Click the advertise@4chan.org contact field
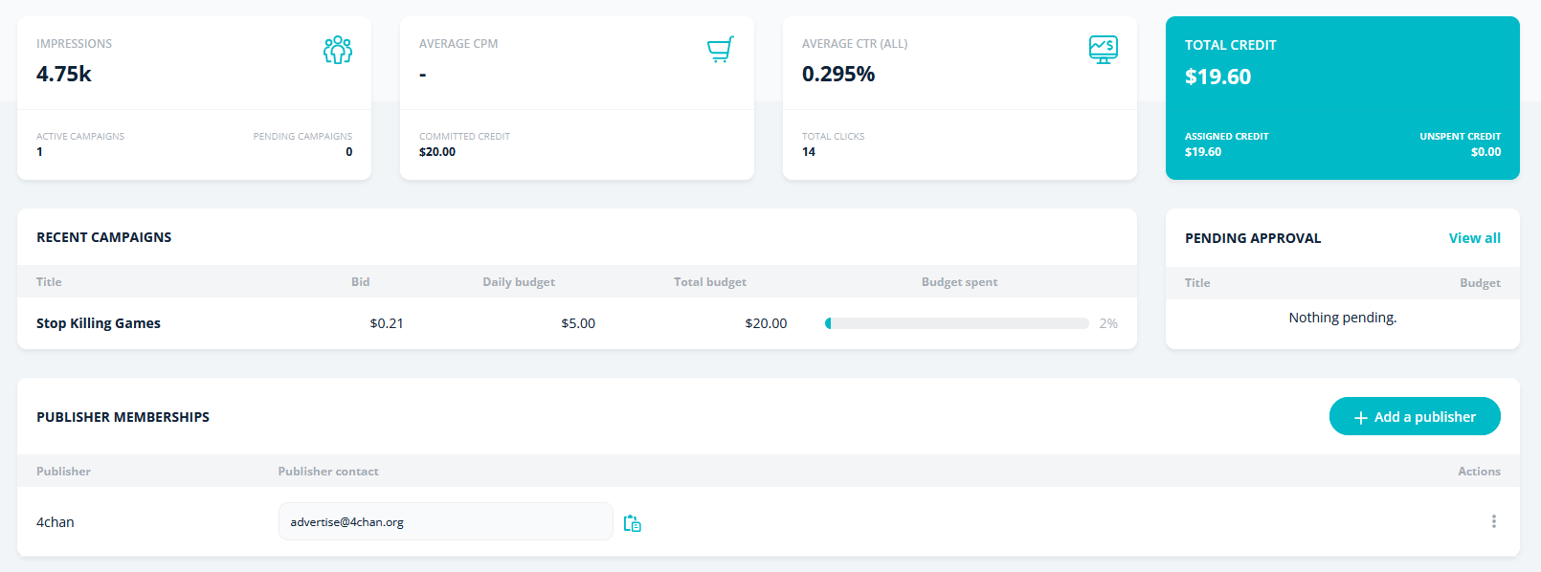 (445, 521)
